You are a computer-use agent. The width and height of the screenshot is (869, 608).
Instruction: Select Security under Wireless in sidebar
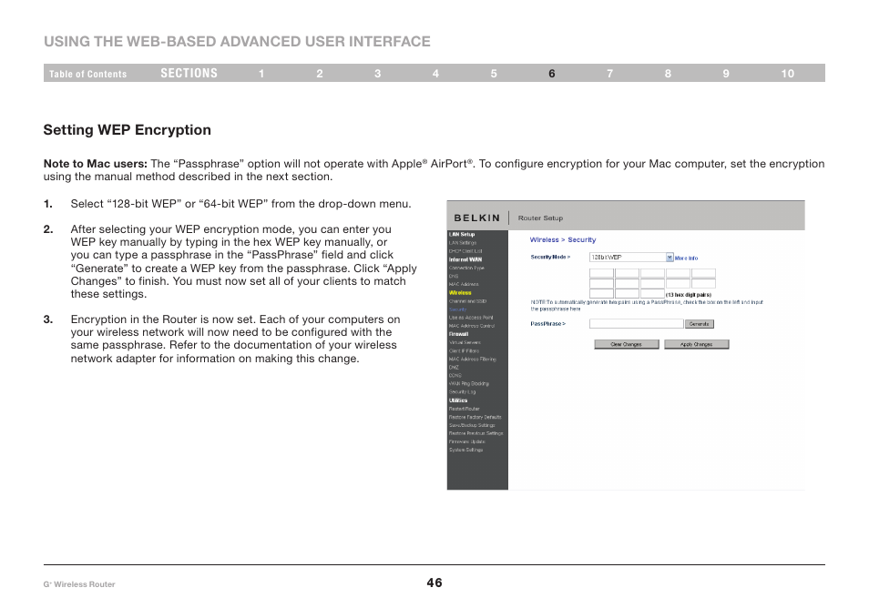tap(458, 309)
